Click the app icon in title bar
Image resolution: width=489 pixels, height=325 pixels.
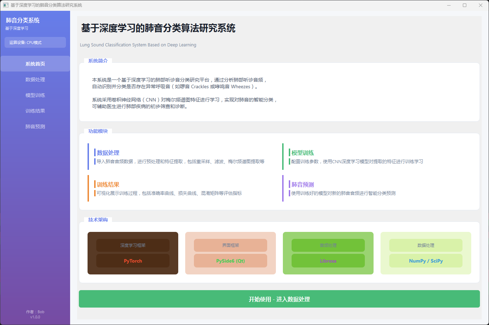[6, 5]
